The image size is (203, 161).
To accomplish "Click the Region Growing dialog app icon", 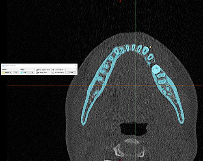I will [3, 66].
